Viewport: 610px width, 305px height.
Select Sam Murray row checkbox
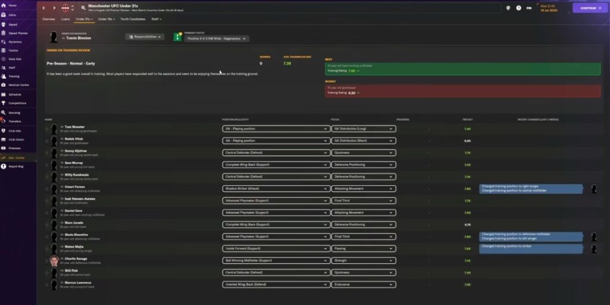click(47, 165)
